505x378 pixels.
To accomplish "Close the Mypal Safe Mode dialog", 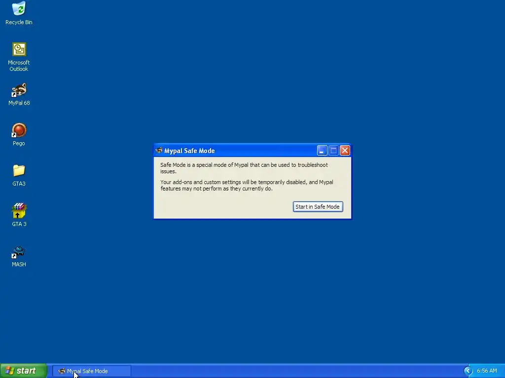I will [x=345, y=151].
